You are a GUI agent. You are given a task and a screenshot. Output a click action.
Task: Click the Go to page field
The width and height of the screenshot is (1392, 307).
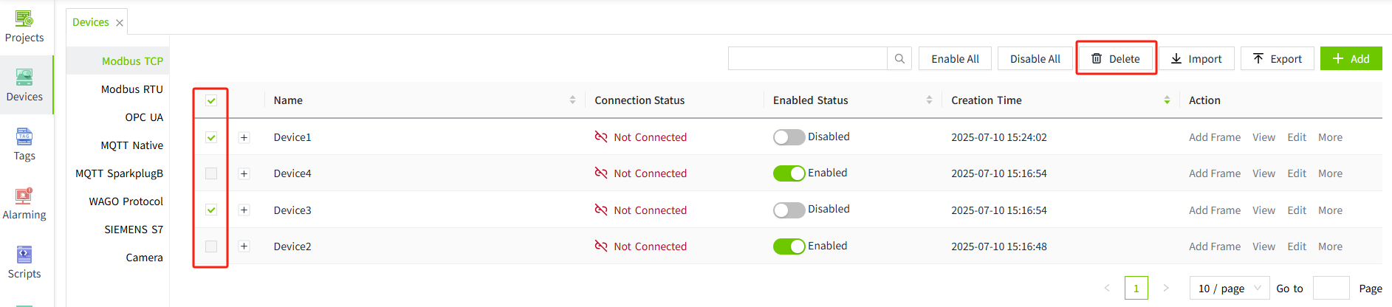(x=1331, y=289)
